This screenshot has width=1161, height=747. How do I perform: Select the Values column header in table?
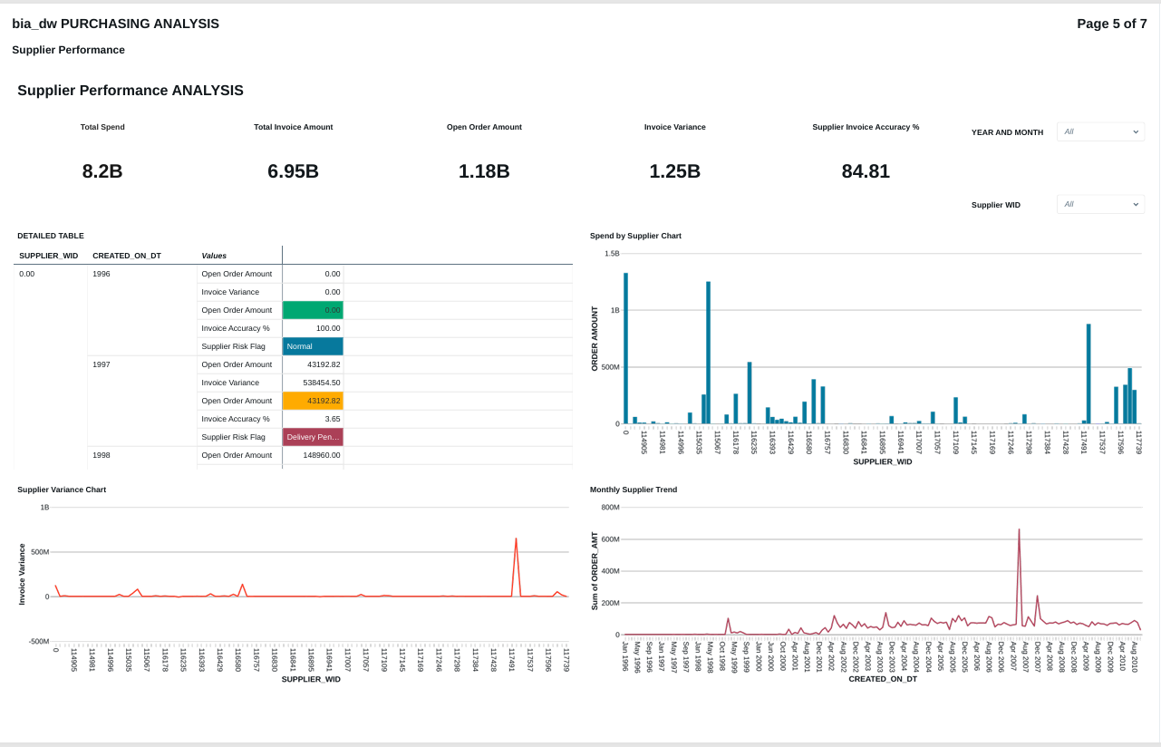click(214, 256)
